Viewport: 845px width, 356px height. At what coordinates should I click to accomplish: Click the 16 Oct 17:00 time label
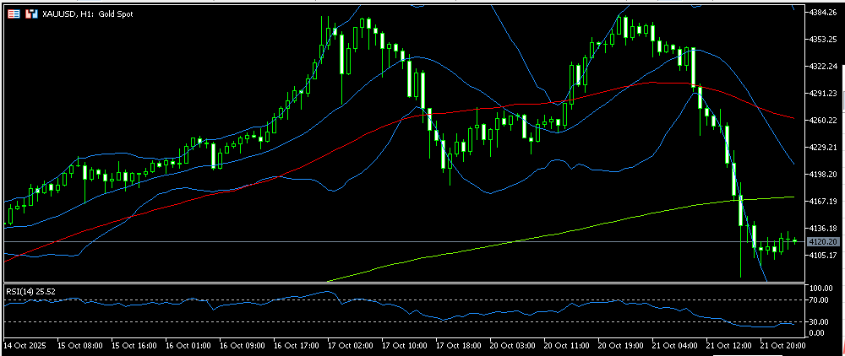point(296,344)
